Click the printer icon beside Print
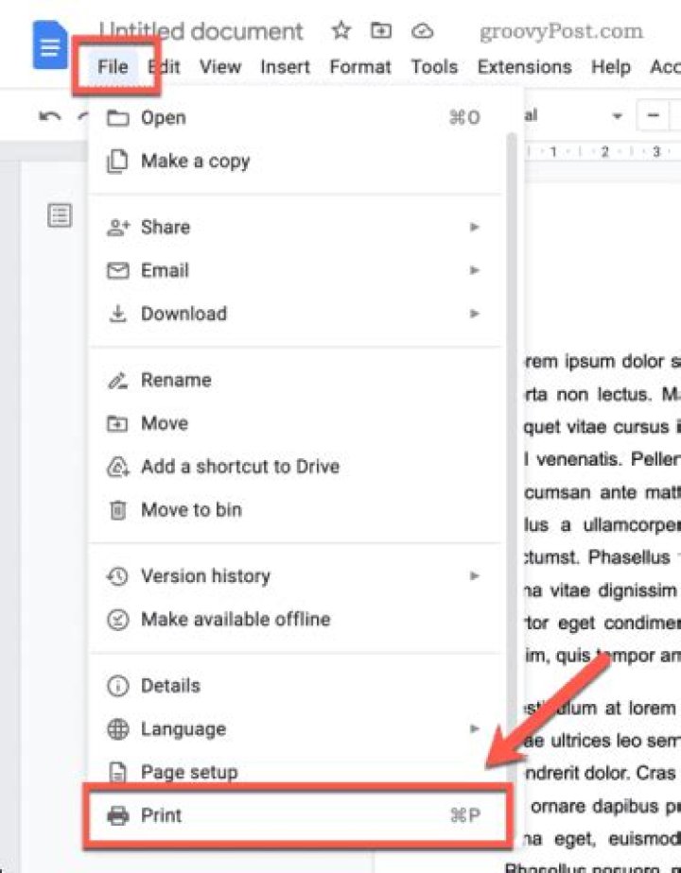This screenshot has height=873, width=681. click(x=118, y=815)
